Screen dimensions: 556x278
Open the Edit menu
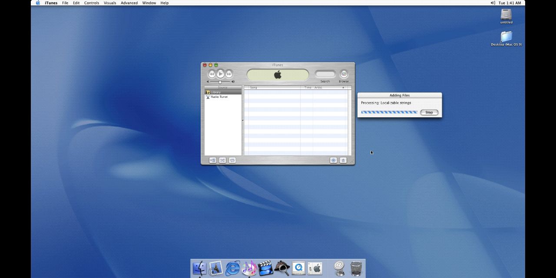pyautogui.click(x=76, y=3)
